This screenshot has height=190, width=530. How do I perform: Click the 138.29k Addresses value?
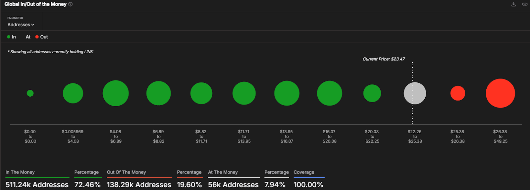click(139, 185)
